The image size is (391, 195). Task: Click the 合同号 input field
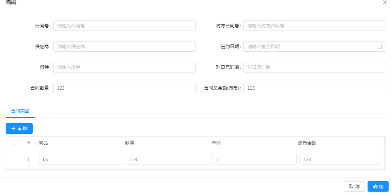124,26
